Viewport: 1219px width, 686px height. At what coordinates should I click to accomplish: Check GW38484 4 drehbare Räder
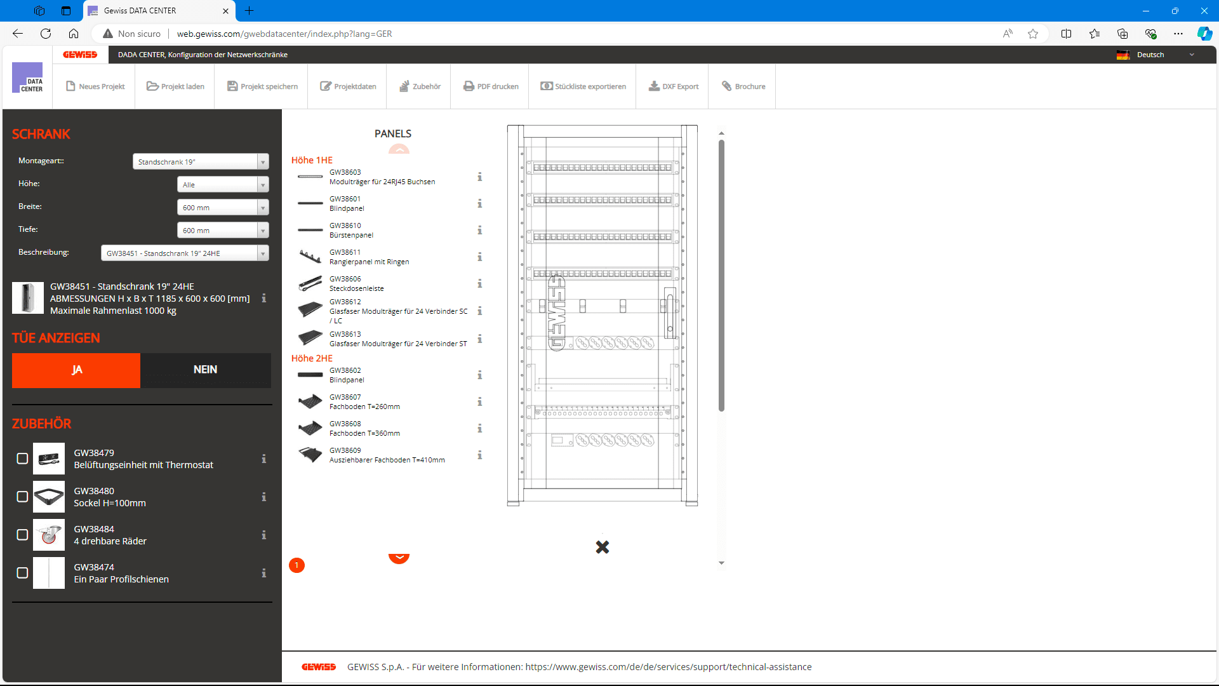point(22,535)
